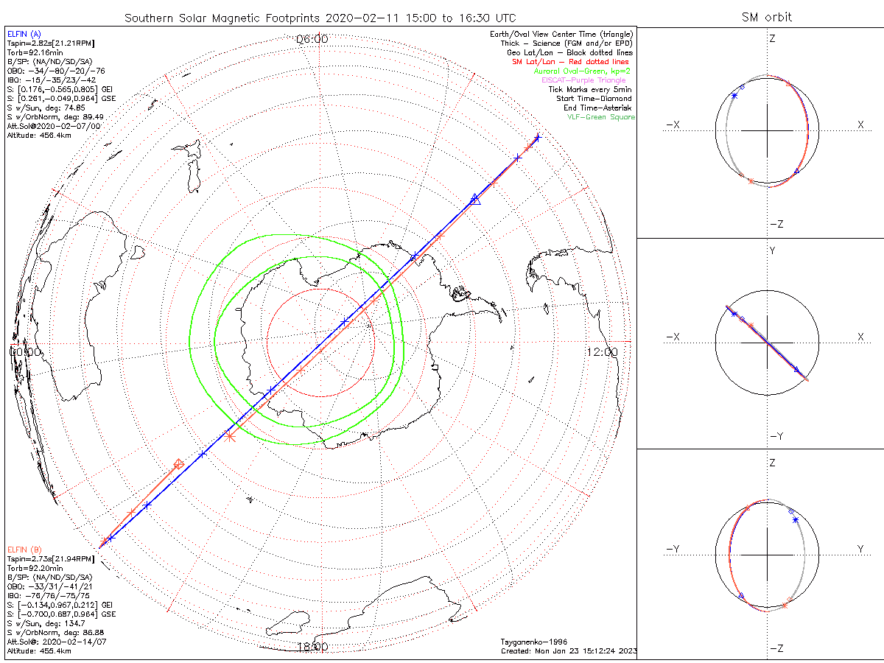Screen dimensions: 884x663
Task: Click the '-Y' label below middle orbit panel
Action: (x=776, y=436)
